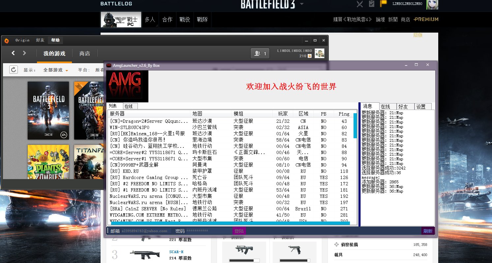Image resolution: width=492 pixels, height=263 pixels.
Task: Open the clipboard assignments icon in Battlelog
Action: (372, 4)
